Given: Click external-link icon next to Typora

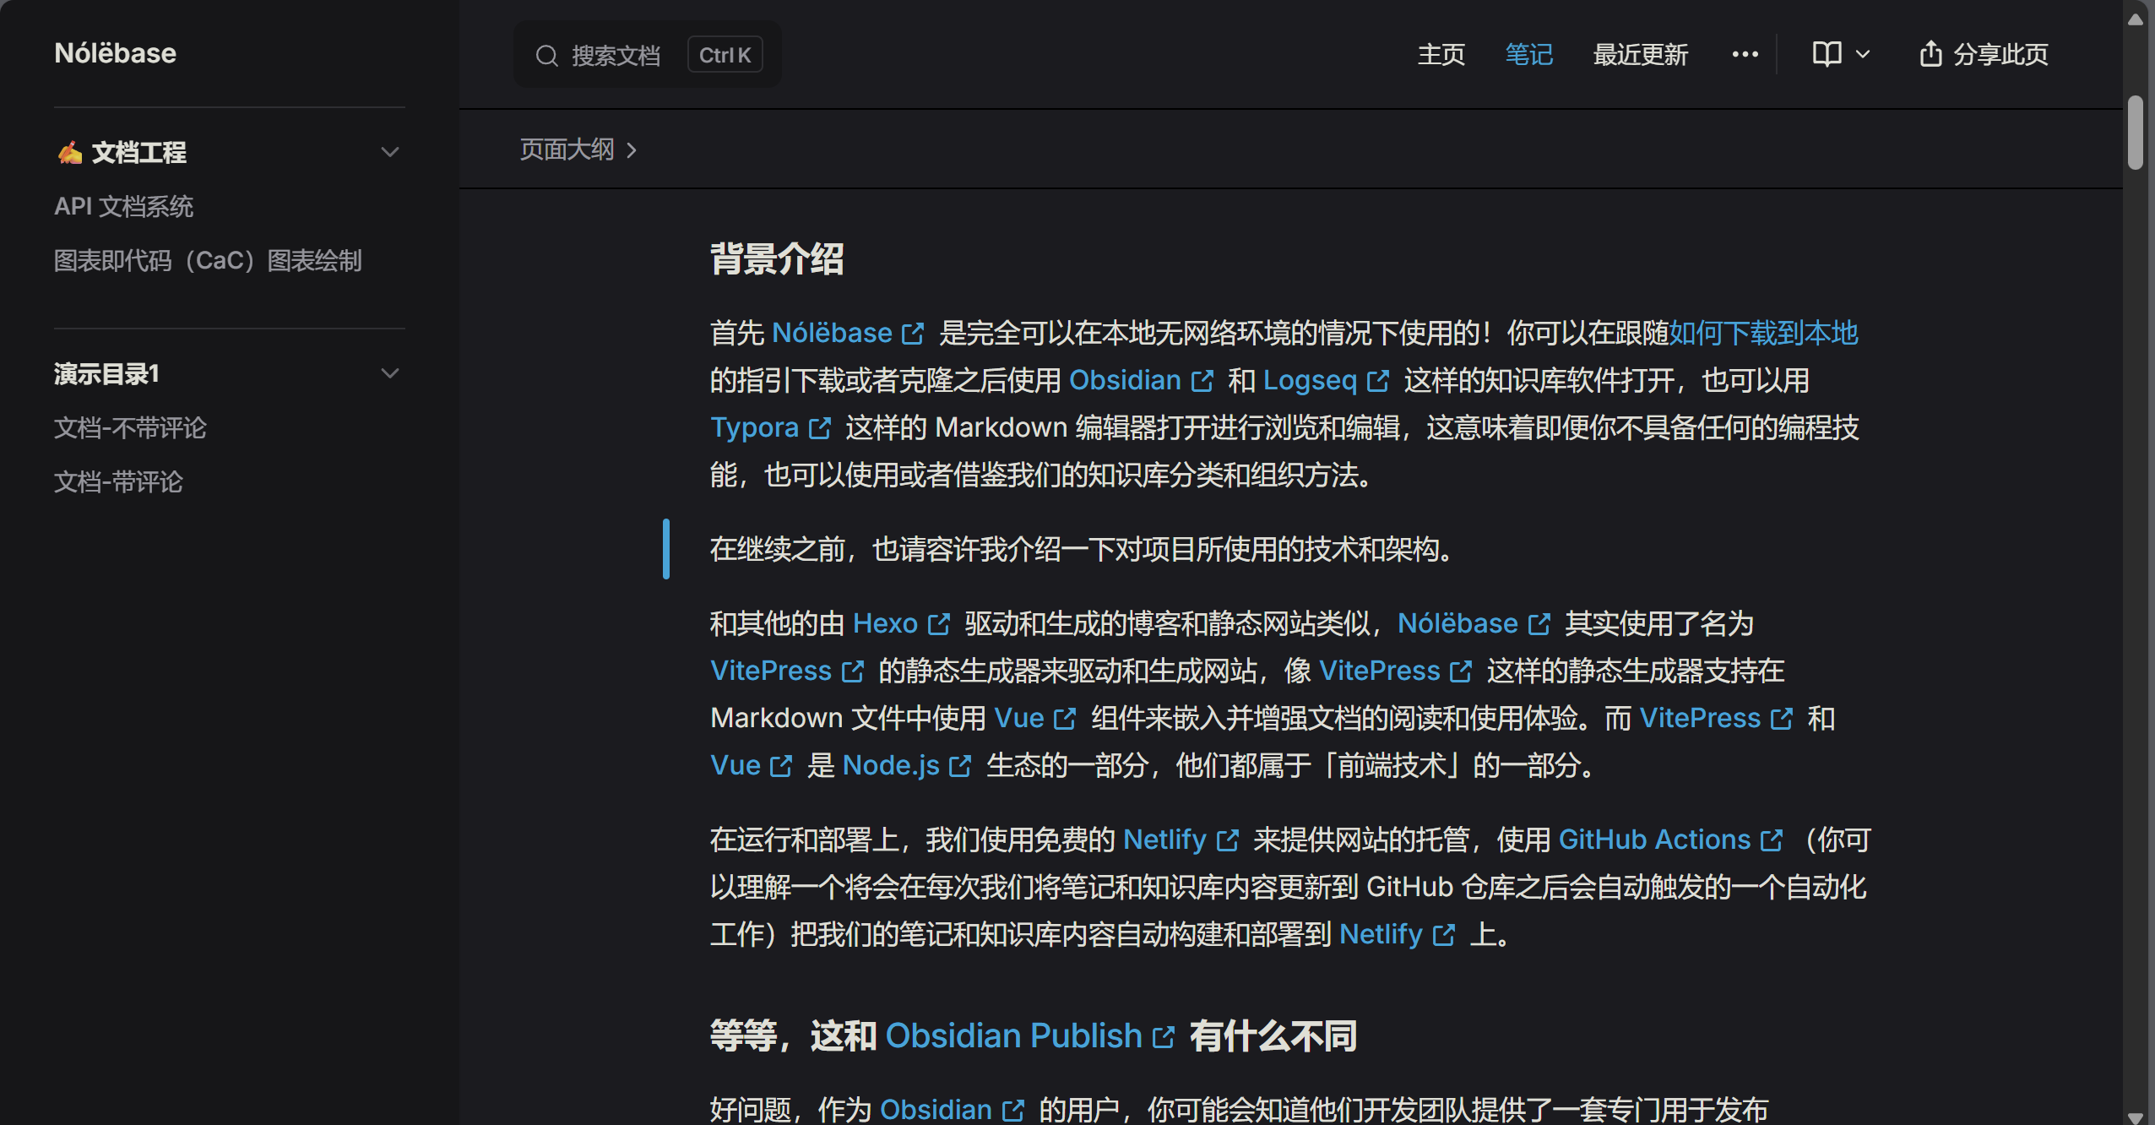Looking at the screenshot, I should [x=819, y=428].
